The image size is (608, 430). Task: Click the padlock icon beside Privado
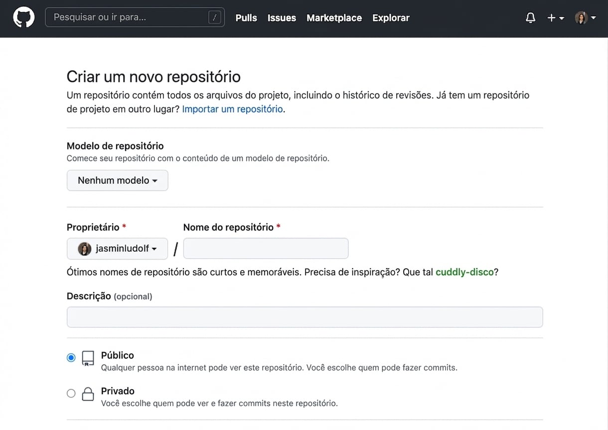[x=88, y=394]
